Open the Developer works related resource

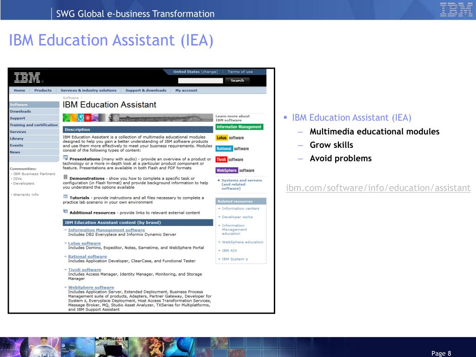tap(237, 217)
